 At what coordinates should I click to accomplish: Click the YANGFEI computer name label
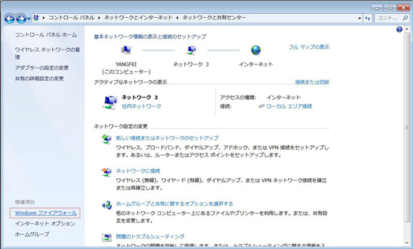[126, 64]
